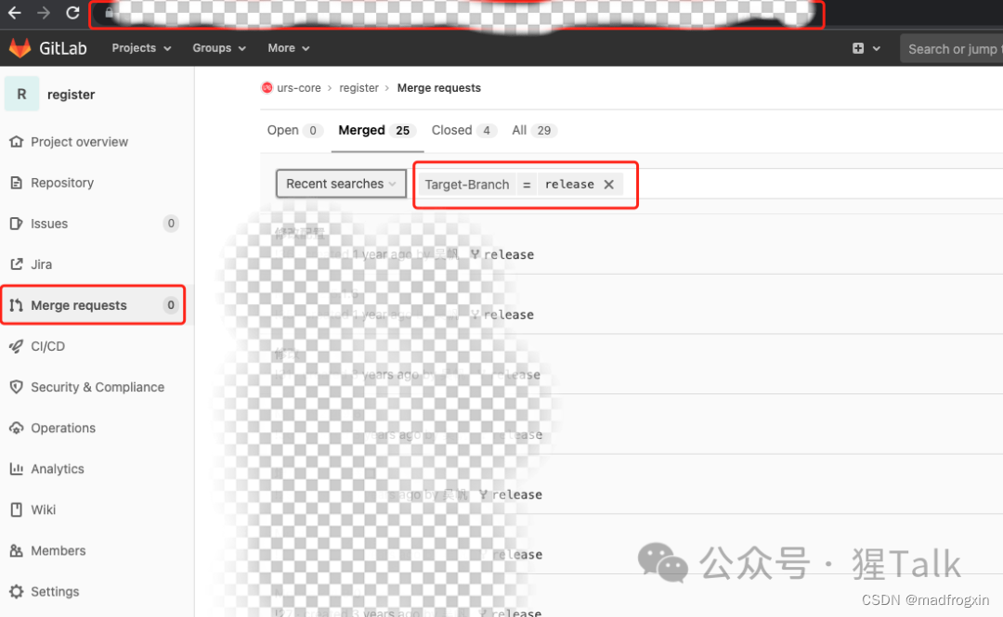
Task: Open the Projects dropdown menu
Action: 141,48
